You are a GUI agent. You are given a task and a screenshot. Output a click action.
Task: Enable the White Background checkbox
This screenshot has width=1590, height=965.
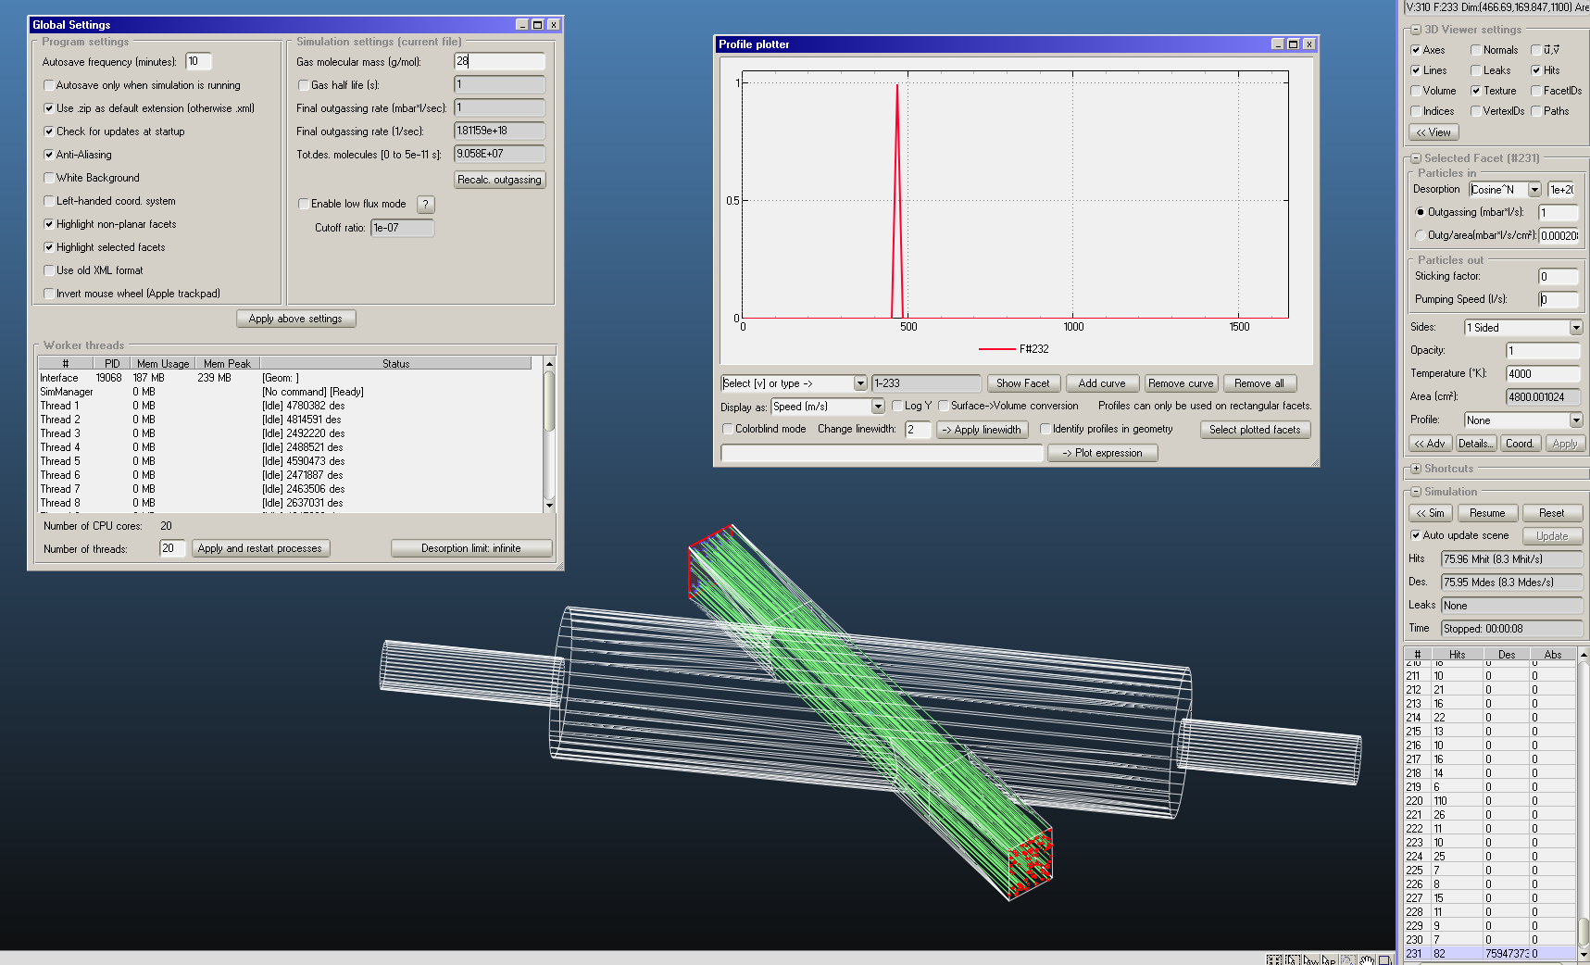[x=49, y=178]
